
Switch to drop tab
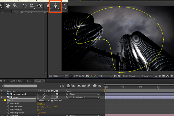(x=28, y=81)
